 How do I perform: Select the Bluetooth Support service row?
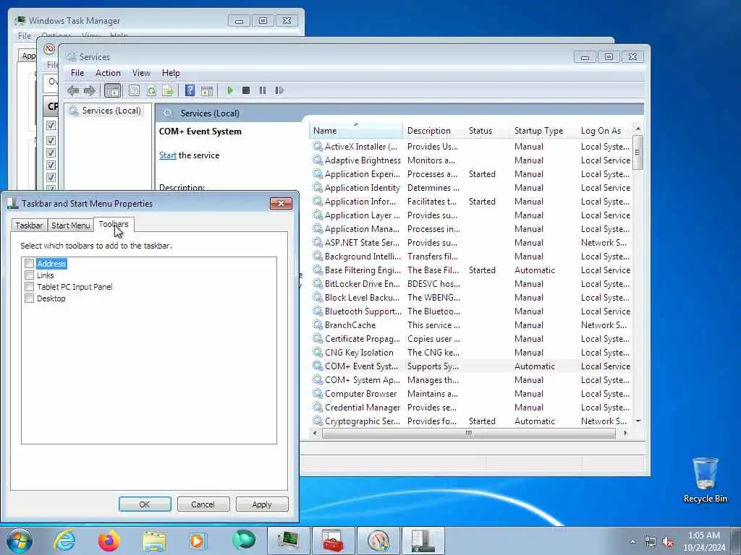point(472,311)
